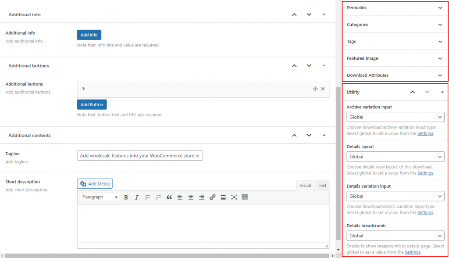Insert link in short description editor
This screenshot has height=258, width=449.
pyautogui.click(x=213, y=197)
